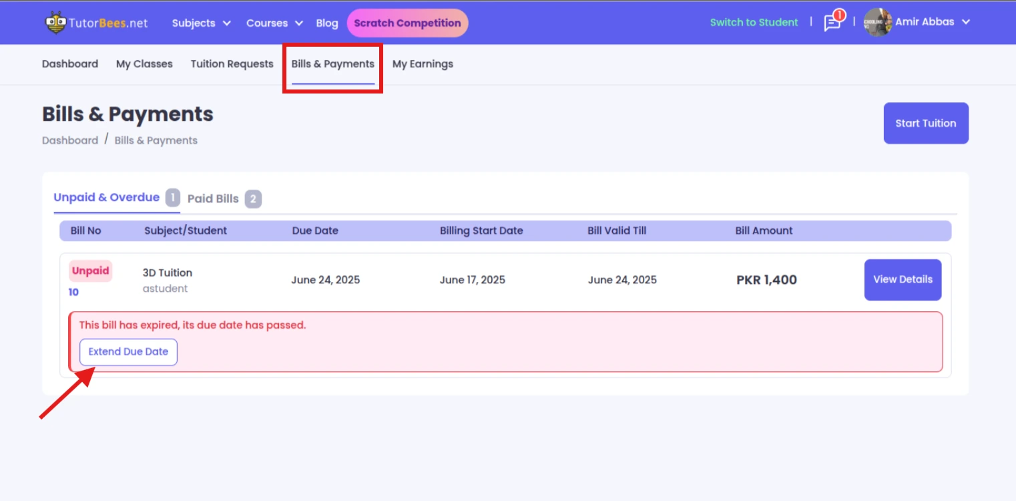Select the Unpaid & Overdue tab
This screenshot has height=501, width=1016.
[x=107, y=197]
